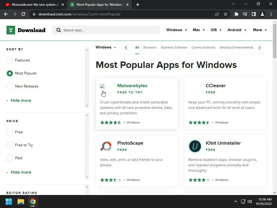This screenshot has height=208, width=277.
Task: Open the tab search chevron in Chrome
Action: pyautogui.click(x=233, y=4)
